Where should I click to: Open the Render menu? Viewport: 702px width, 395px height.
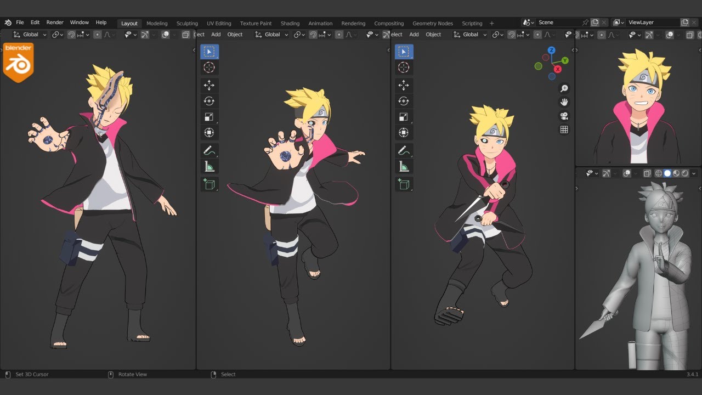[x=55, y=22]
